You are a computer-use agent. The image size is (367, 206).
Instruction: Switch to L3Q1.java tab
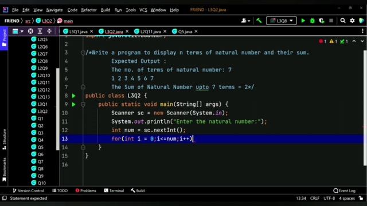coord(78,31)
